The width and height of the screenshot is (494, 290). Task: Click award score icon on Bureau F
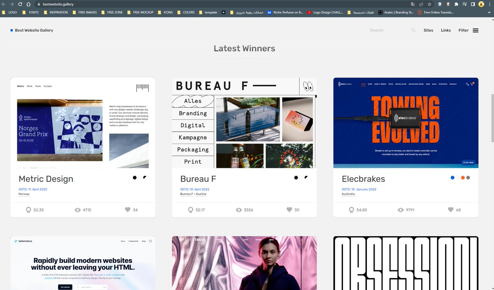190,210
